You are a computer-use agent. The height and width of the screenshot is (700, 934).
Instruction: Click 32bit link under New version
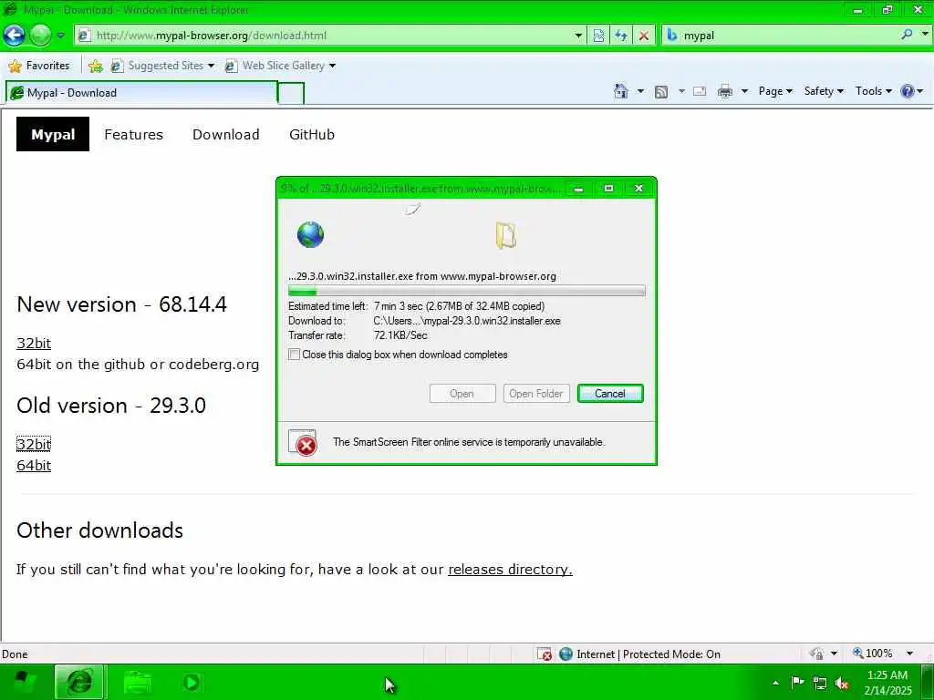pyautogui.click(x=34, y=343)
